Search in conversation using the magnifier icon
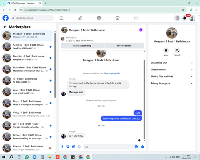The height and width of the screenshot is (160, 200). coord(177,50)
